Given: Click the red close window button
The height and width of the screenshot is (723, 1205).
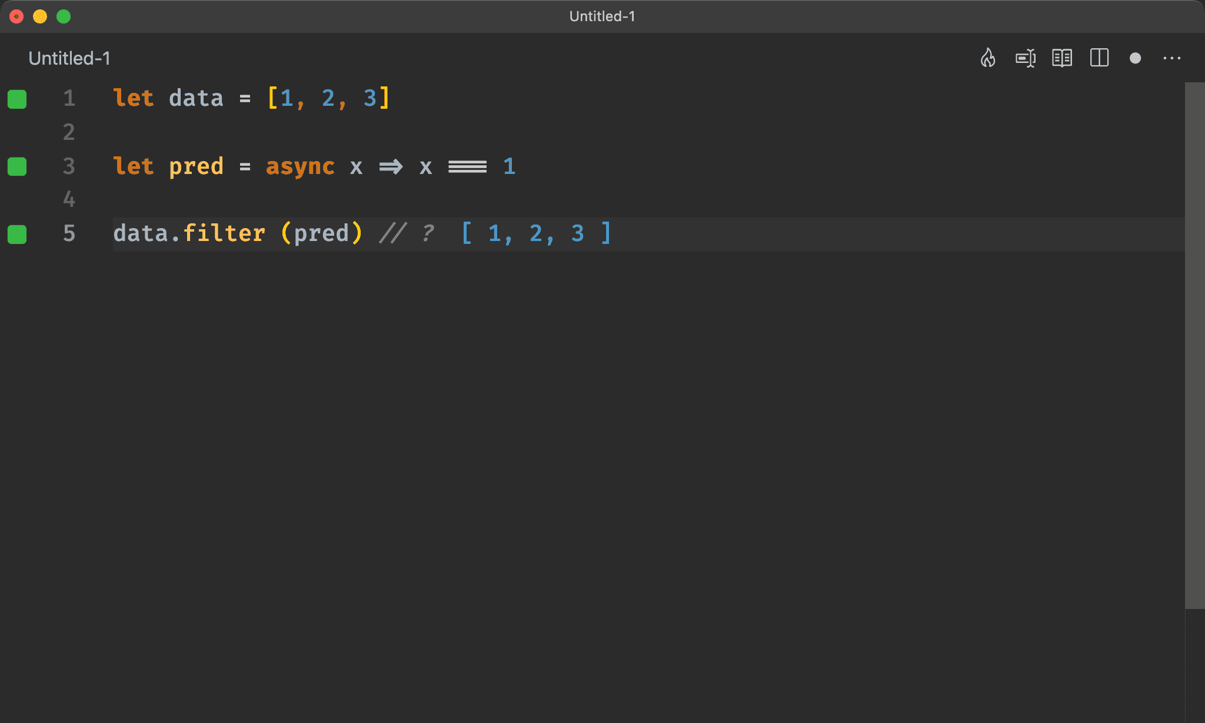Looking at the screenshot, I should click(x=16, y=16).
